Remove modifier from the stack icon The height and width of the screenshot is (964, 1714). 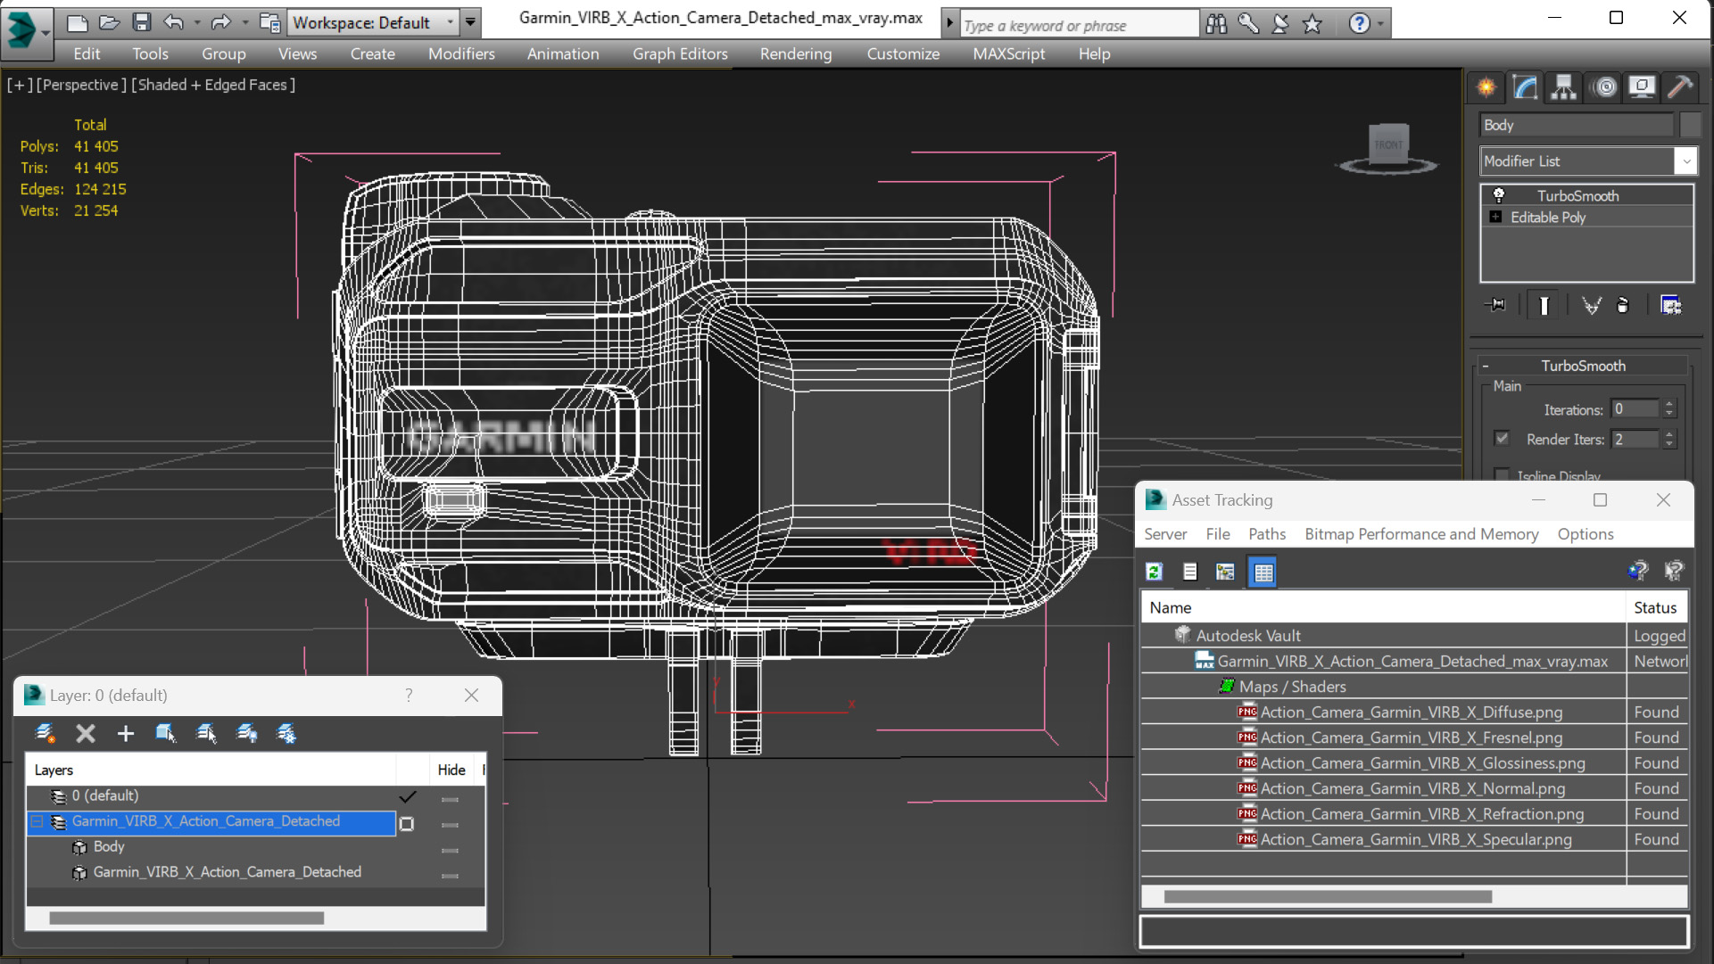(1623, 305)
